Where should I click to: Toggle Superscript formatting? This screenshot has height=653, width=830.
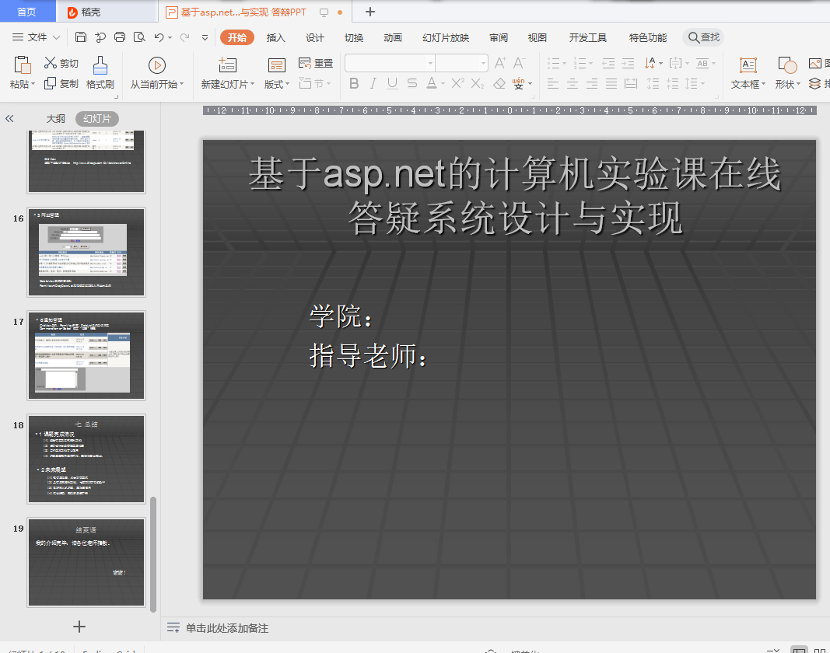458,83
